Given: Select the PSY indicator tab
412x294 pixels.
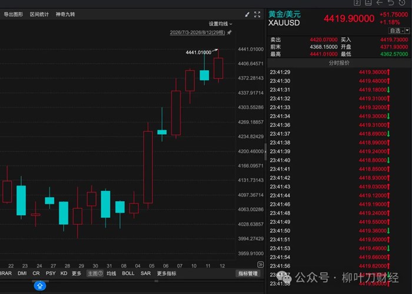Looking at the screenshot, I should (x=51, y=273).
